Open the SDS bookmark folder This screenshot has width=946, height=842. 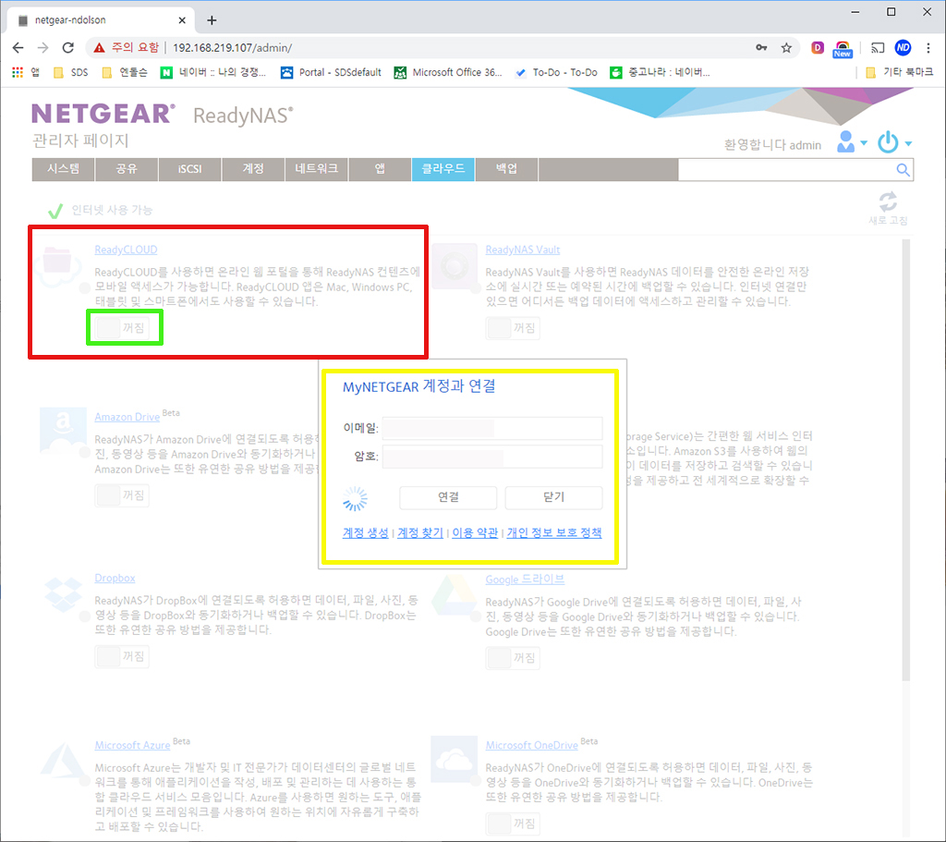point(70,72)
